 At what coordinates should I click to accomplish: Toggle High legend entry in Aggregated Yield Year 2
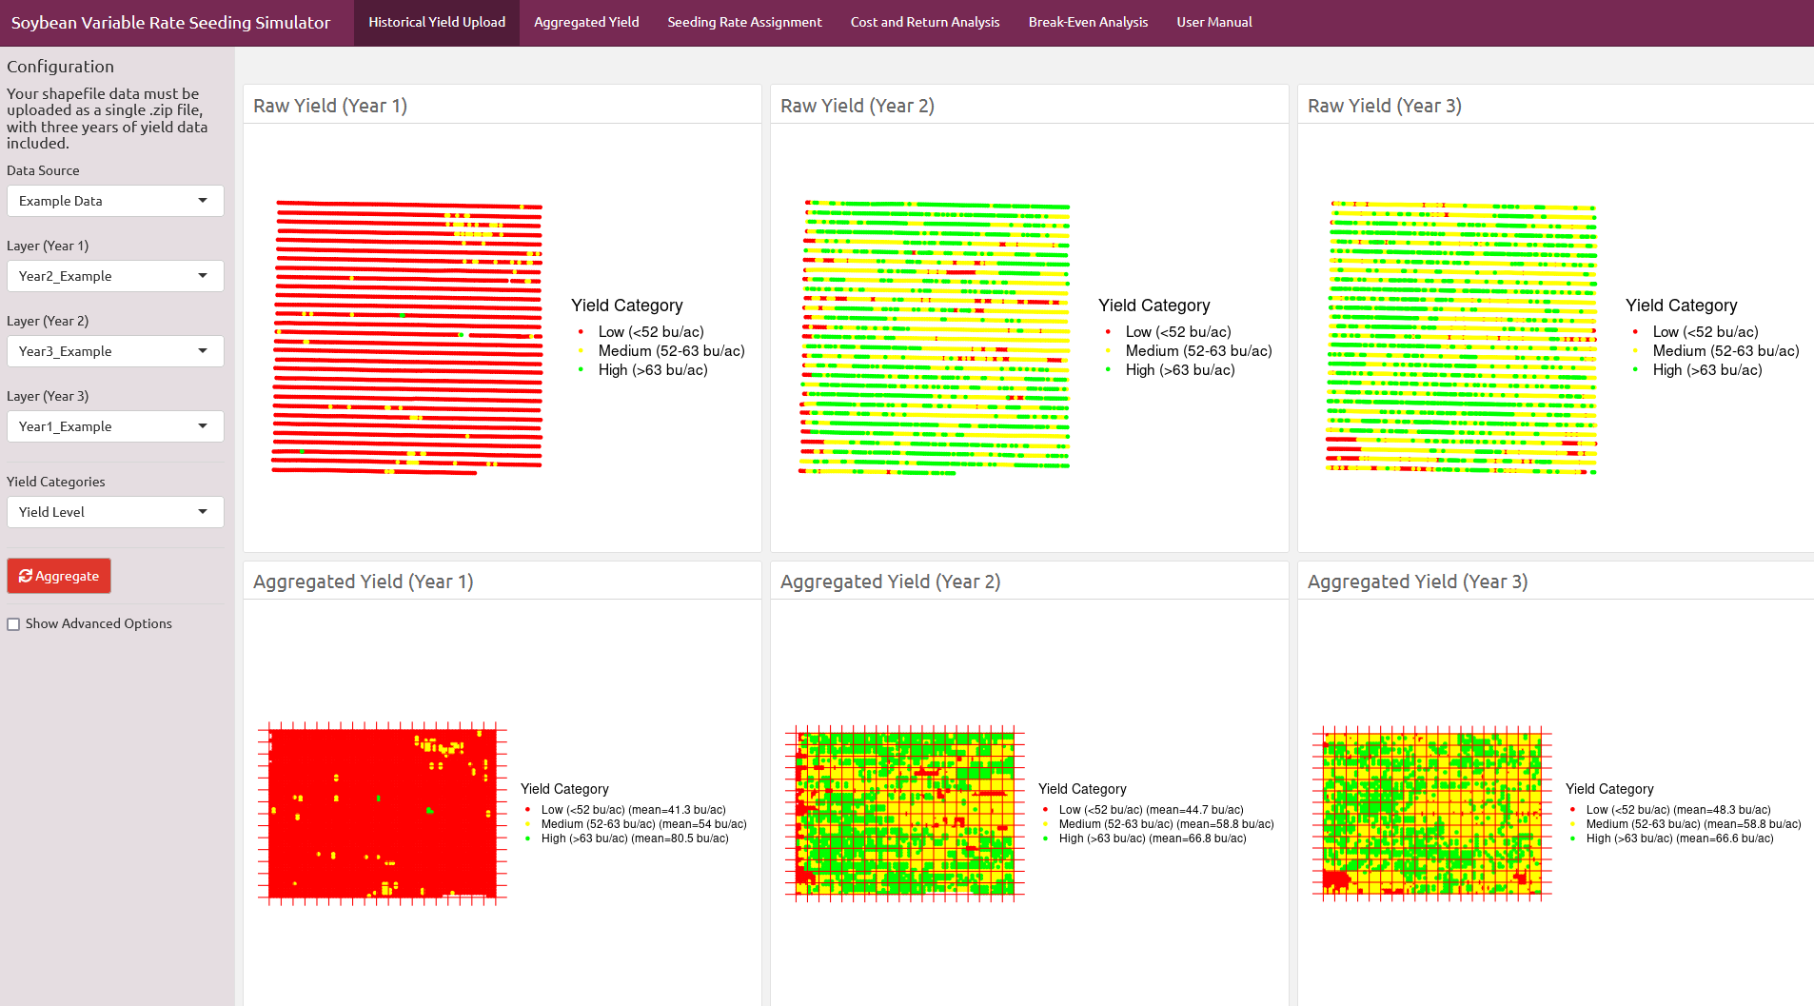click(x=1152, y=838)
